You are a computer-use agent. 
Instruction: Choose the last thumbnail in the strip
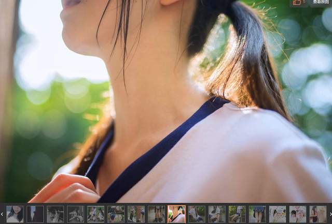[x=317, y=214]
